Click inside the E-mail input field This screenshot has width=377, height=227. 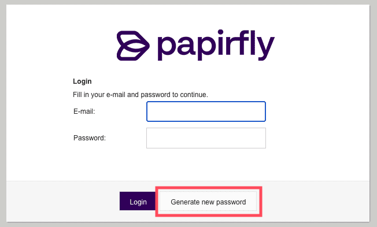coord(206,111)
